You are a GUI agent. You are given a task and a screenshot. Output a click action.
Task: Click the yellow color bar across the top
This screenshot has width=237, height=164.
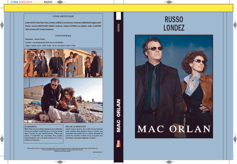[x=118, y=8]
